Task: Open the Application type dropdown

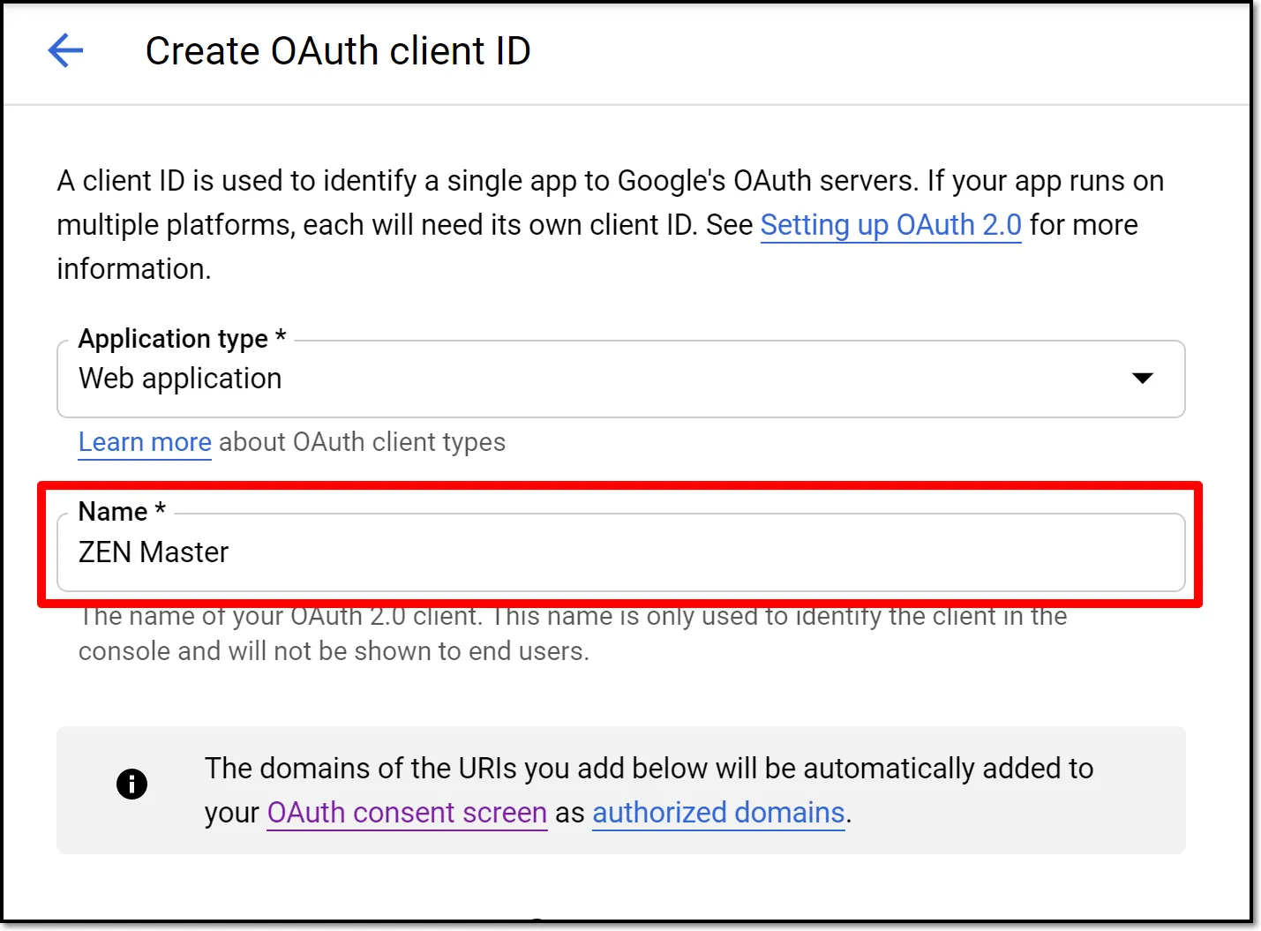Action: coord(620,379)
